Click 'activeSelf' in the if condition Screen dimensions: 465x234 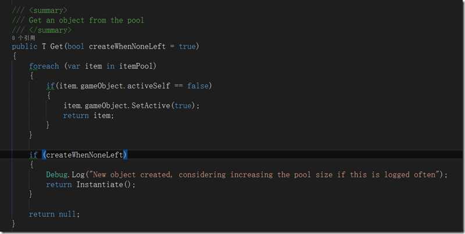149,86
